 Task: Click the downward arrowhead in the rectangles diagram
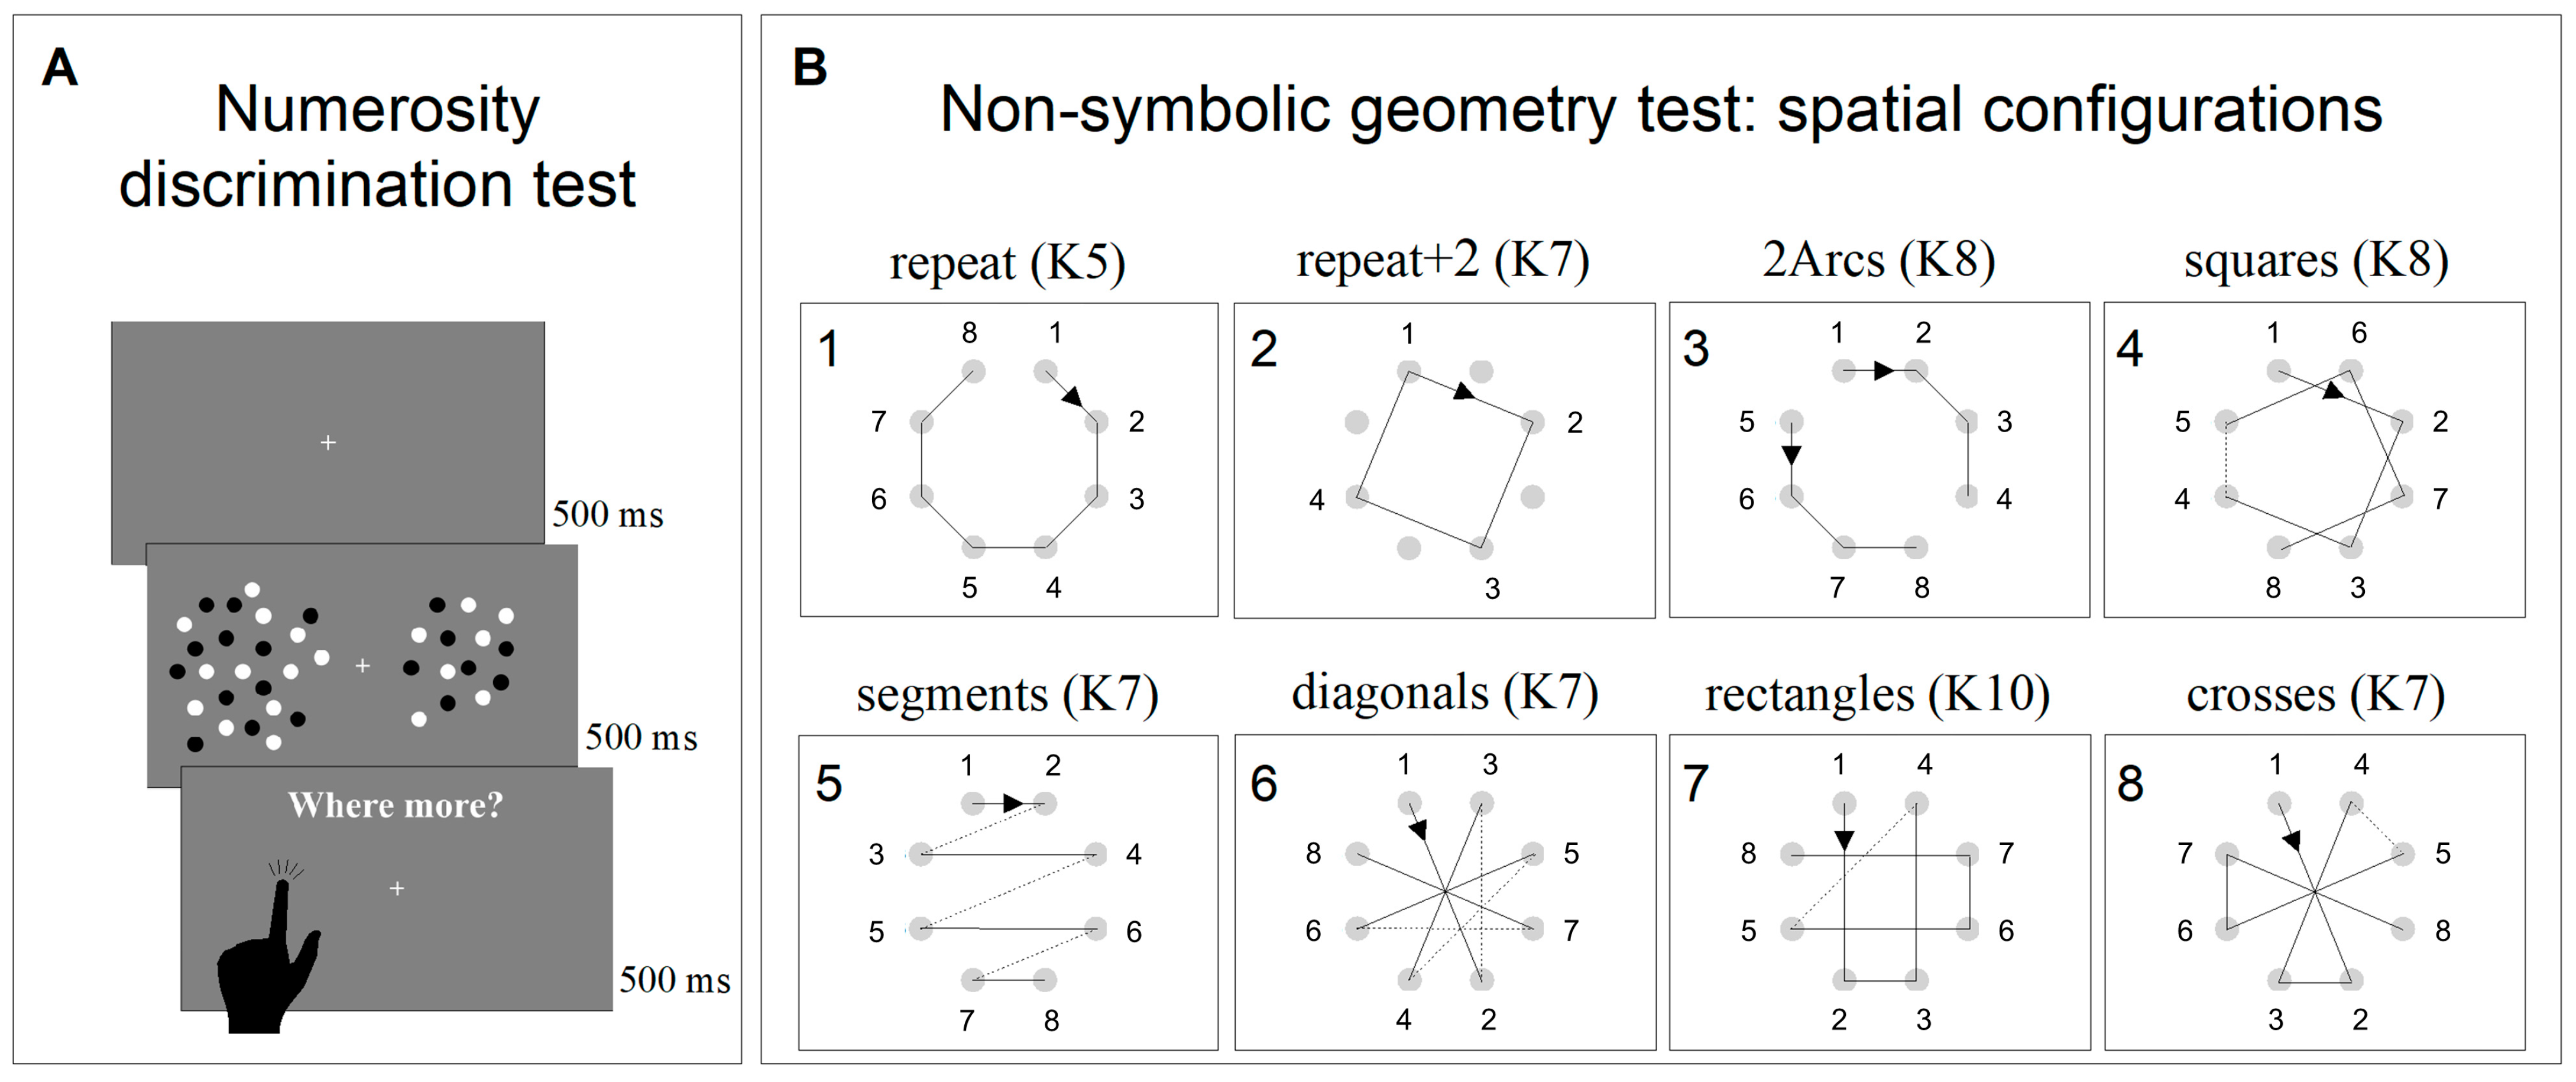tap(1845, 840)
